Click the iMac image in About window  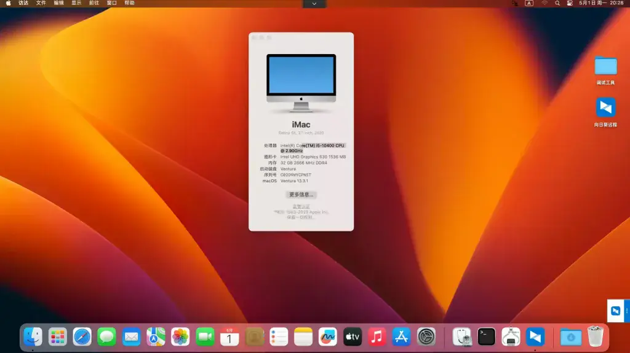pos(301,83)
